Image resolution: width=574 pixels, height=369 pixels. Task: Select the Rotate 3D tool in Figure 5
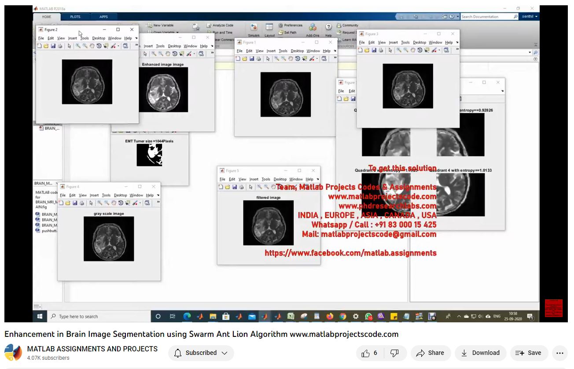coord(280,187)
